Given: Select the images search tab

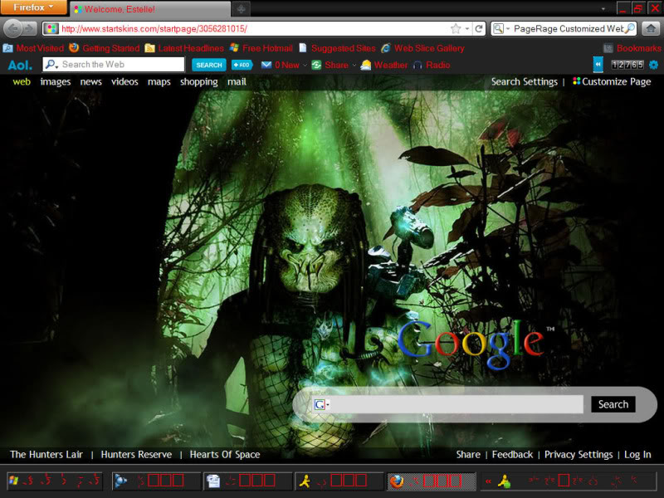Looking at the screenshot, I should point(56,81).
